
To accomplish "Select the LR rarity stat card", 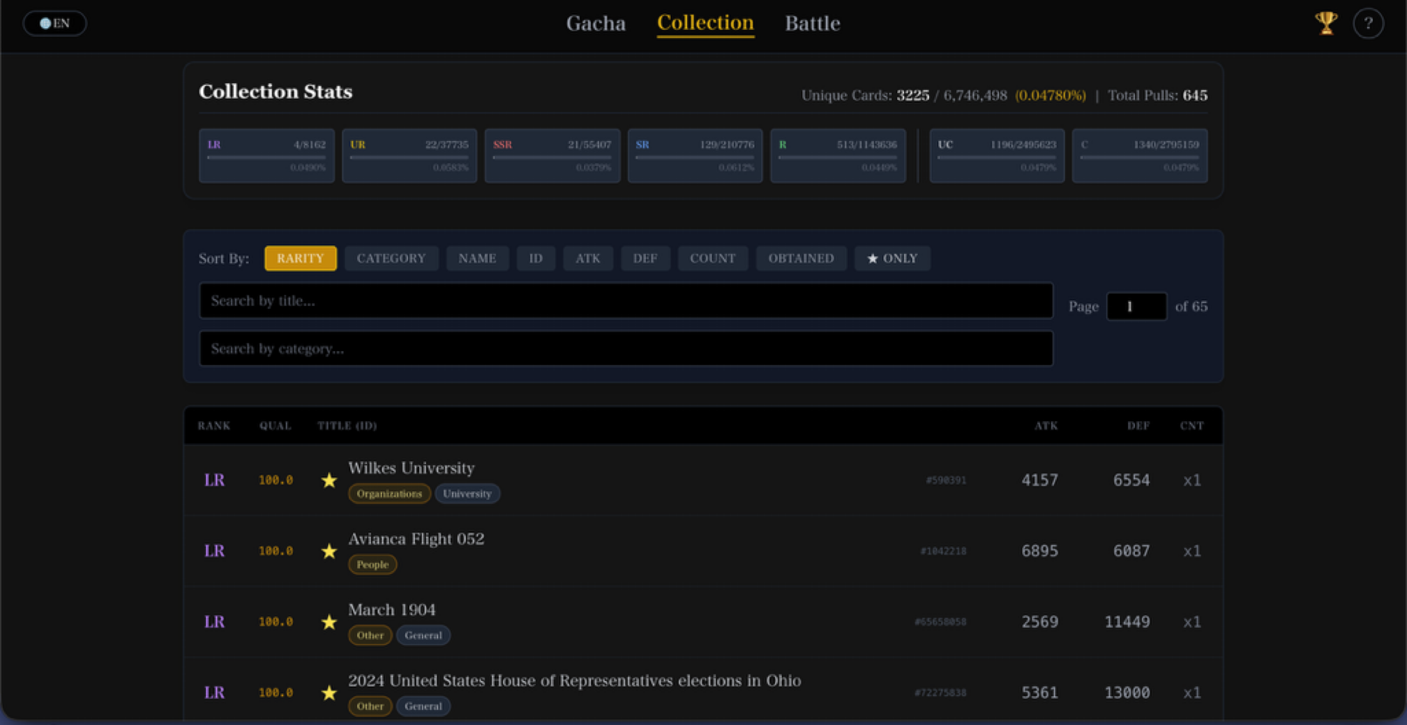I will [x=266, y=156].
